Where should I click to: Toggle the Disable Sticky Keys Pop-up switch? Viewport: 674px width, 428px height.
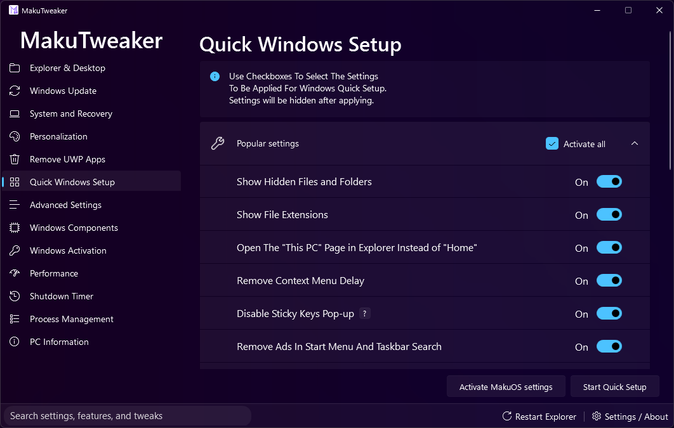(609, 313)
